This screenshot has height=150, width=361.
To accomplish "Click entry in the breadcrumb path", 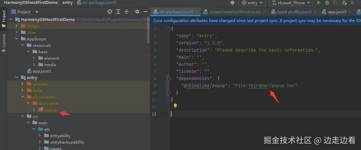I will pos(67,3).
